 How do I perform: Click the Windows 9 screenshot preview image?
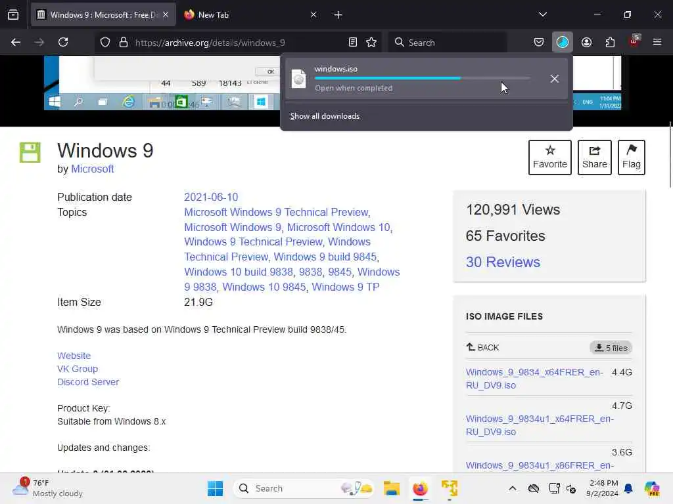(162, 82)
